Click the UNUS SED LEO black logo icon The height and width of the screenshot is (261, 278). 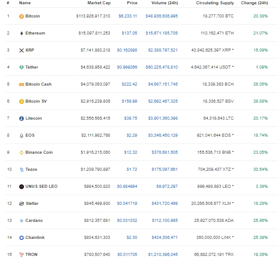coord(21,186)
